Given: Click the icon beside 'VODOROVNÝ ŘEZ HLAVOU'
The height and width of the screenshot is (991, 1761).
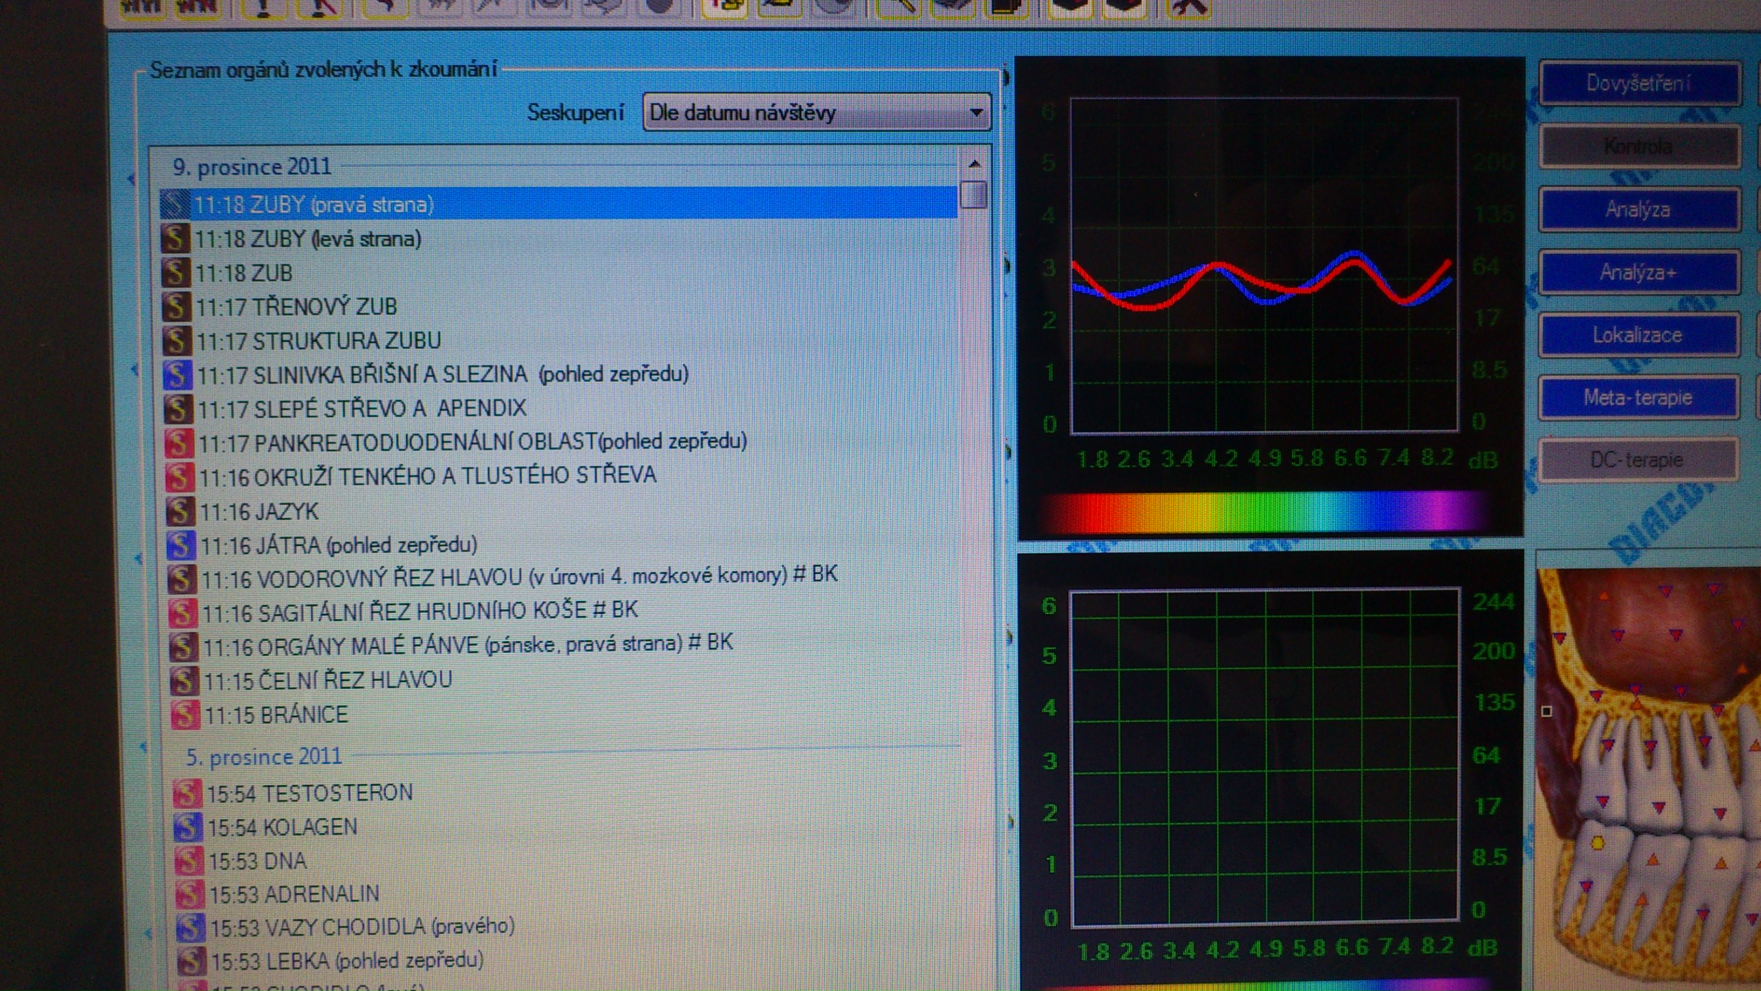Looking at the screenshot, I should [182, 579].
